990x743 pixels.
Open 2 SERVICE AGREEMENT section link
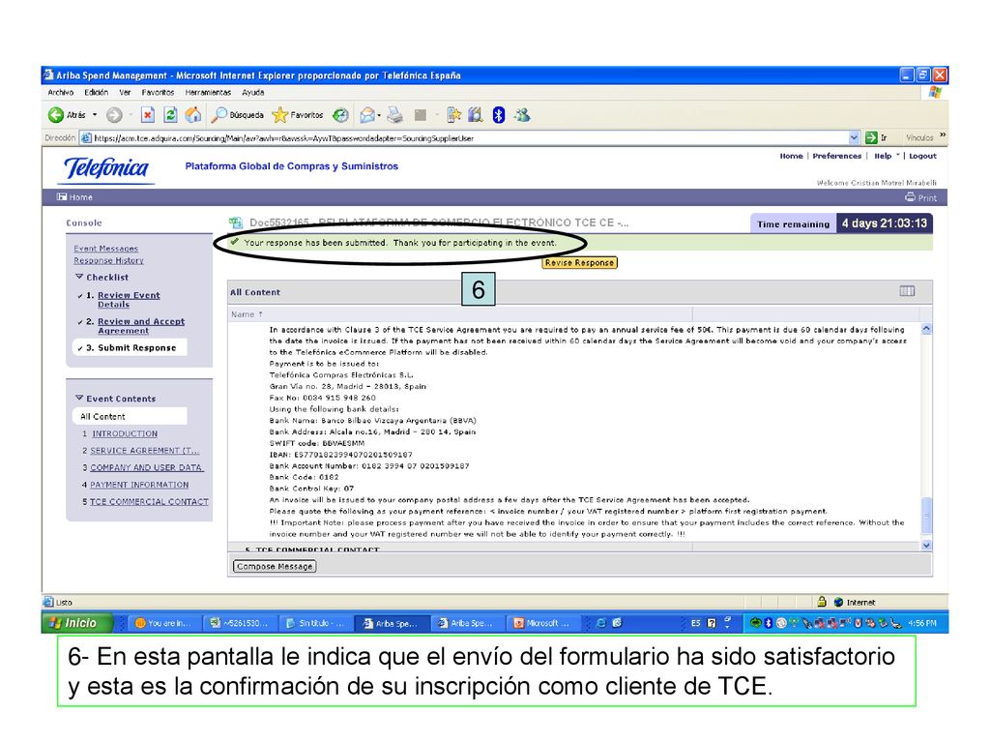tap(144, 451)
